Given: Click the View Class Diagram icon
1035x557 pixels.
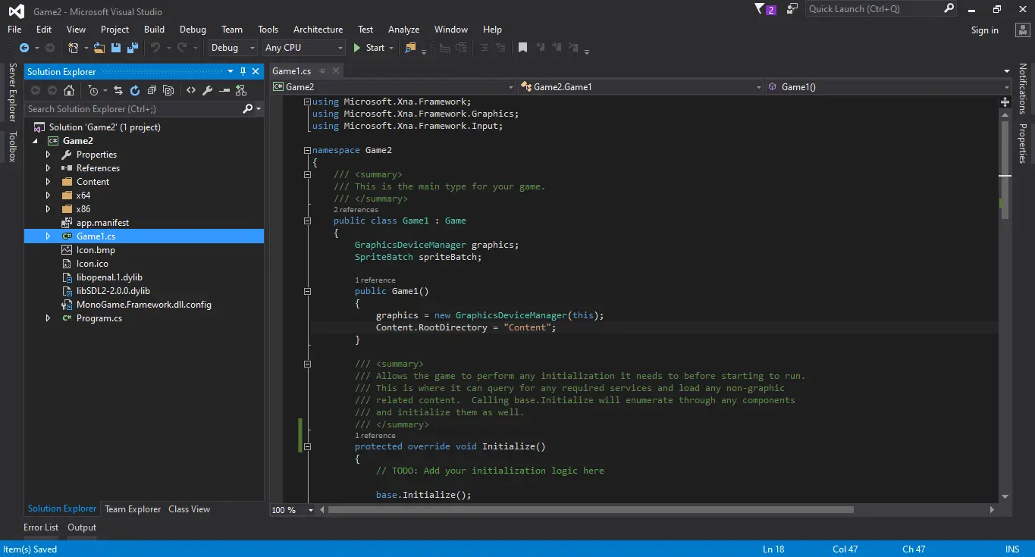Looking at the screenshot, I should click(241, 90).
